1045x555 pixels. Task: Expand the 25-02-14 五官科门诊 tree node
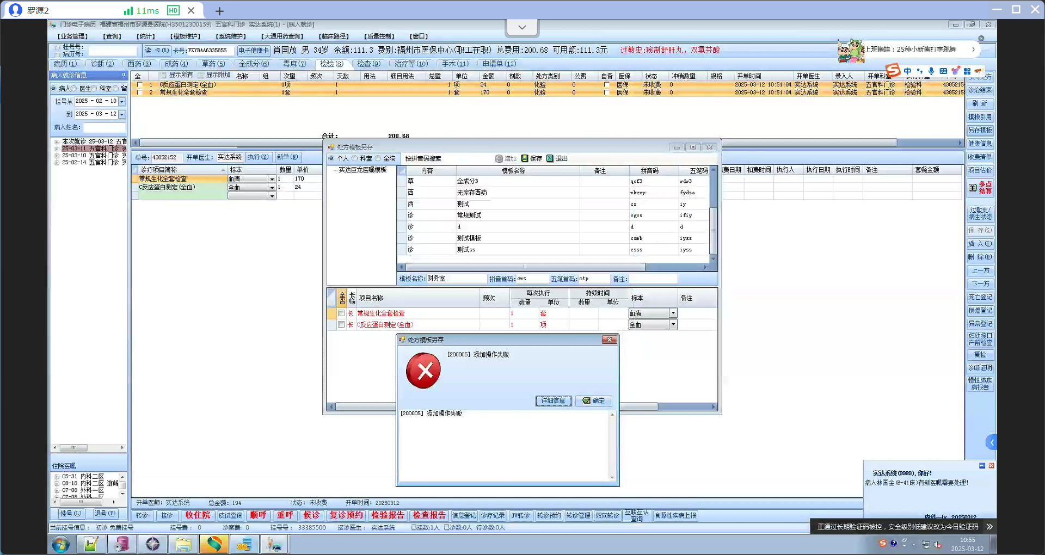57,163
